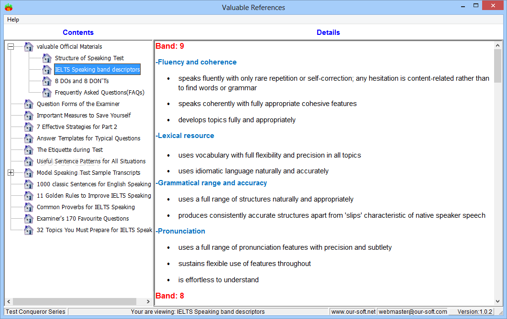Open 8 DOs and 8 DON'Ts

point(82,81)
